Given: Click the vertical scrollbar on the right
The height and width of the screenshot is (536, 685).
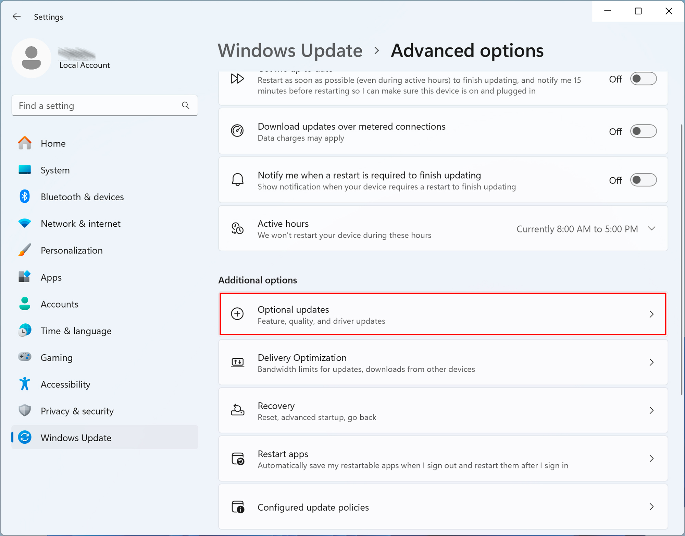Looking at the screenshot, I should [x=682, y=259].
